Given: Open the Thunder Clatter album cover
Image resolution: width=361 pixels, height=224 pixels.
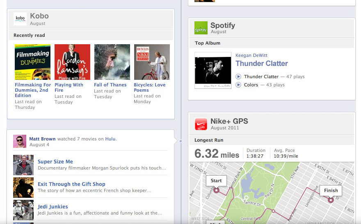Looking at the screenshot, I should [213, 70].
